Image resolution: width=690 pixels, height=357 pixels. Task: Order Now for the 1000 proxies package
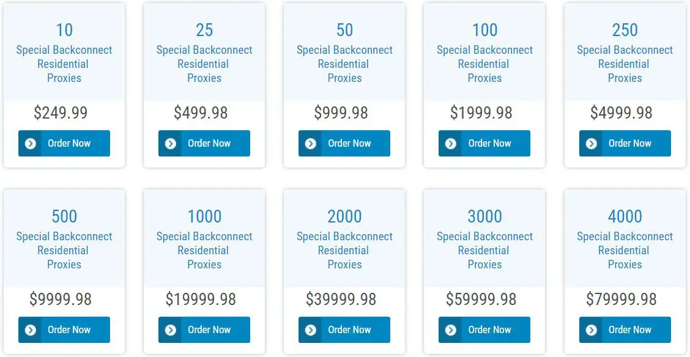tap(209, 330)
